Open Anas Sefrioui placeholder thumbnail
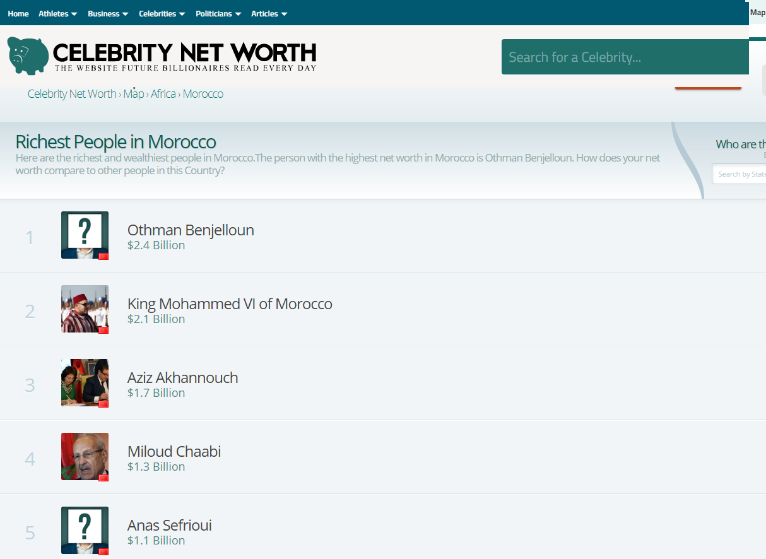 [x=85, y=530]
